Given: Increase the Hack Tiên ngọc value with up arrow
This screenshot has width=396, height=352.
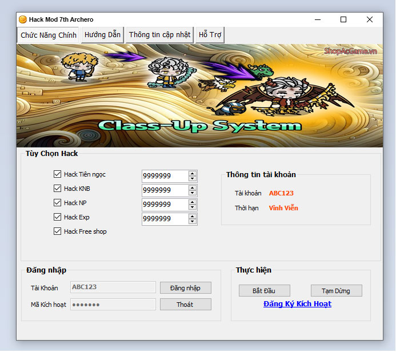Looking at the screenshot, I should point(193,174).
